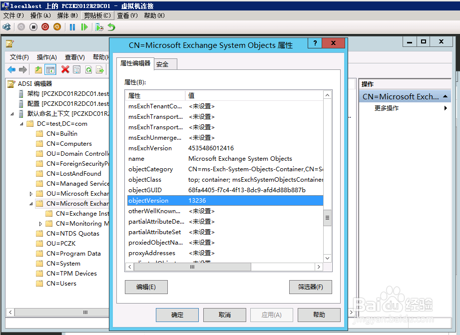
Task: Click the greyed Start VM power icon
Action: pyautogui.click(x=21, y=27)
